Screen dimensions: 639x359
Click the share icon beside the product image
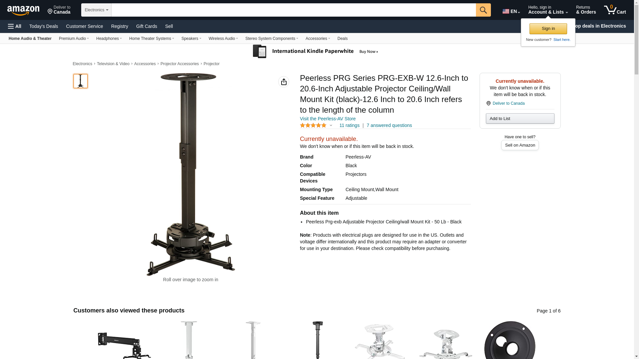[284, 82]
